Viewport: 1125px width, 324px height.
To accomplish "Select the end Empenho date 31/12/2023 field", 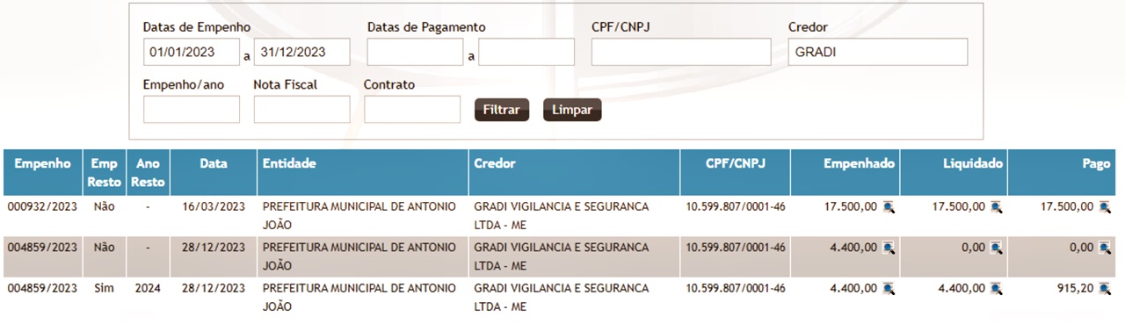I will coord(302,52).
